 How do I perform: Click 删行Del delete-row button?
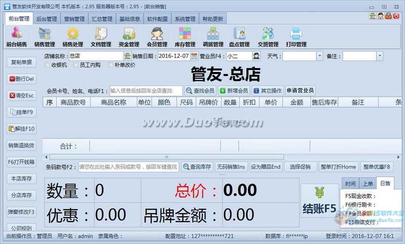tap(21, 79)
